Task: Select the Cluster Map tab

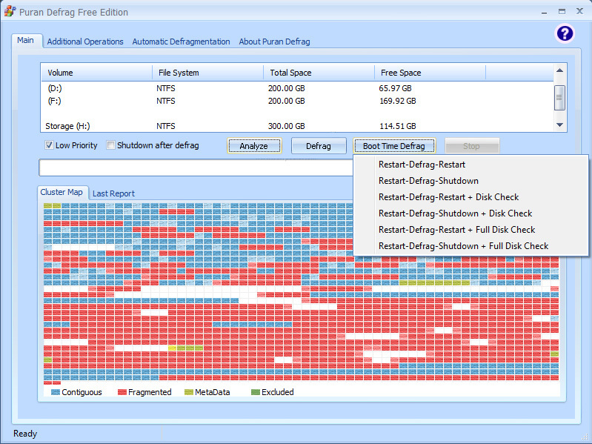Action: pos(61,192)
